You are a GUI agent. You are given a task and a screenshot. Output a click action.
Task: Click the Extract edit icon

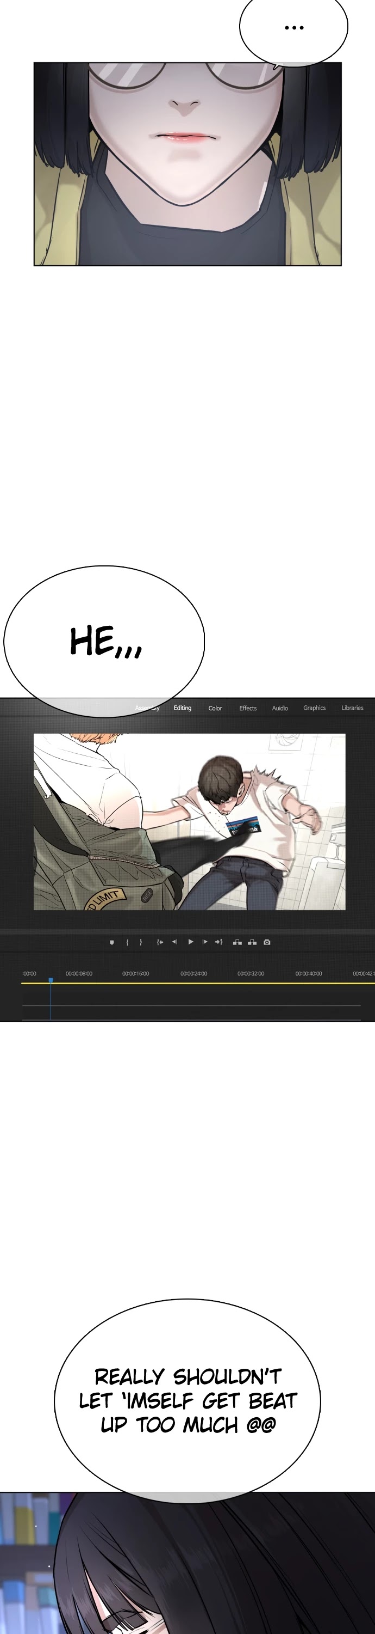(252, 942)
